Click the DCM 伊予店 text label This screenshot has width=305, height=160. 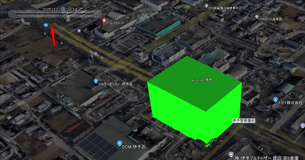click(134, 147)
